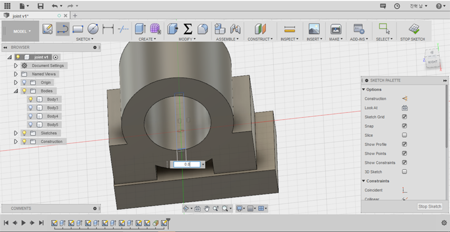Click the timeline play button
450x232 pixels.
(x=24, y=223)
